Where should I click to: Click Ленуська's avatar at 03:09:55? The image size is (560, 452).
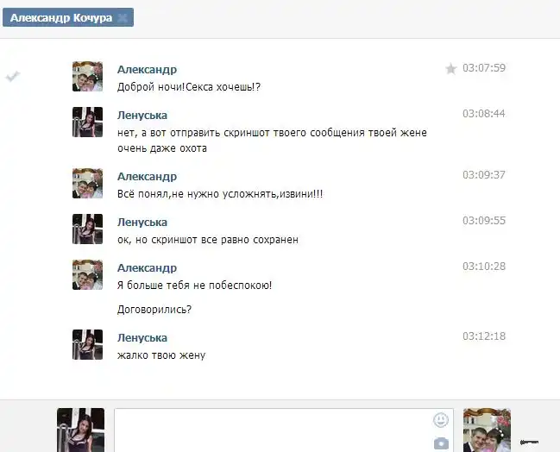tap(87, 229)
